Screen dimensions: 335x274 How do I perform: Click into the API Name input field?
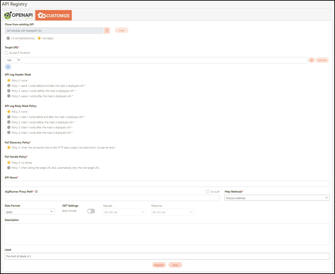tap(167, 184)
